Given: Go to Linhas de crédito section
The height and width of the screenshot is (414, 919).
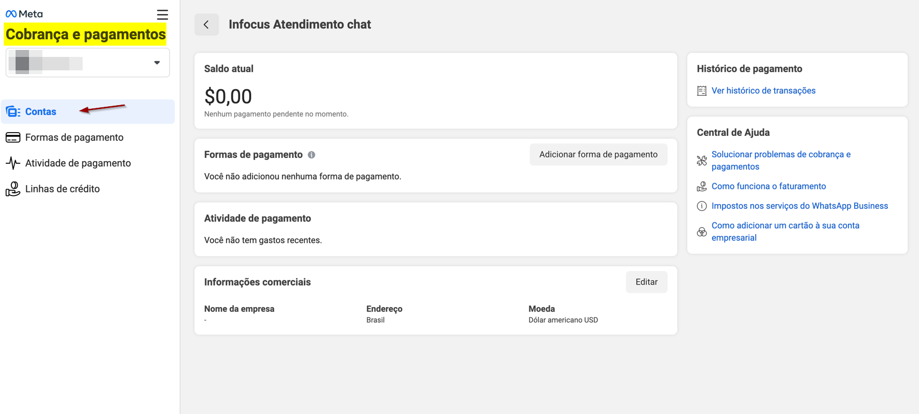Looking at the screenshot, I should (62, 189).
